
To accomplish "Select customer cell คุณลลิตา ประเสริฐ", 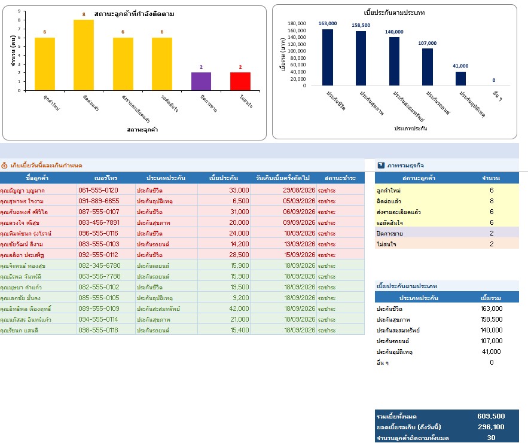I will click(38, 255).
